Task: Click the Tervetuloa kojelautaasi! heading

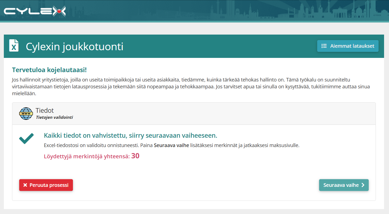Action: pos(49,70)
